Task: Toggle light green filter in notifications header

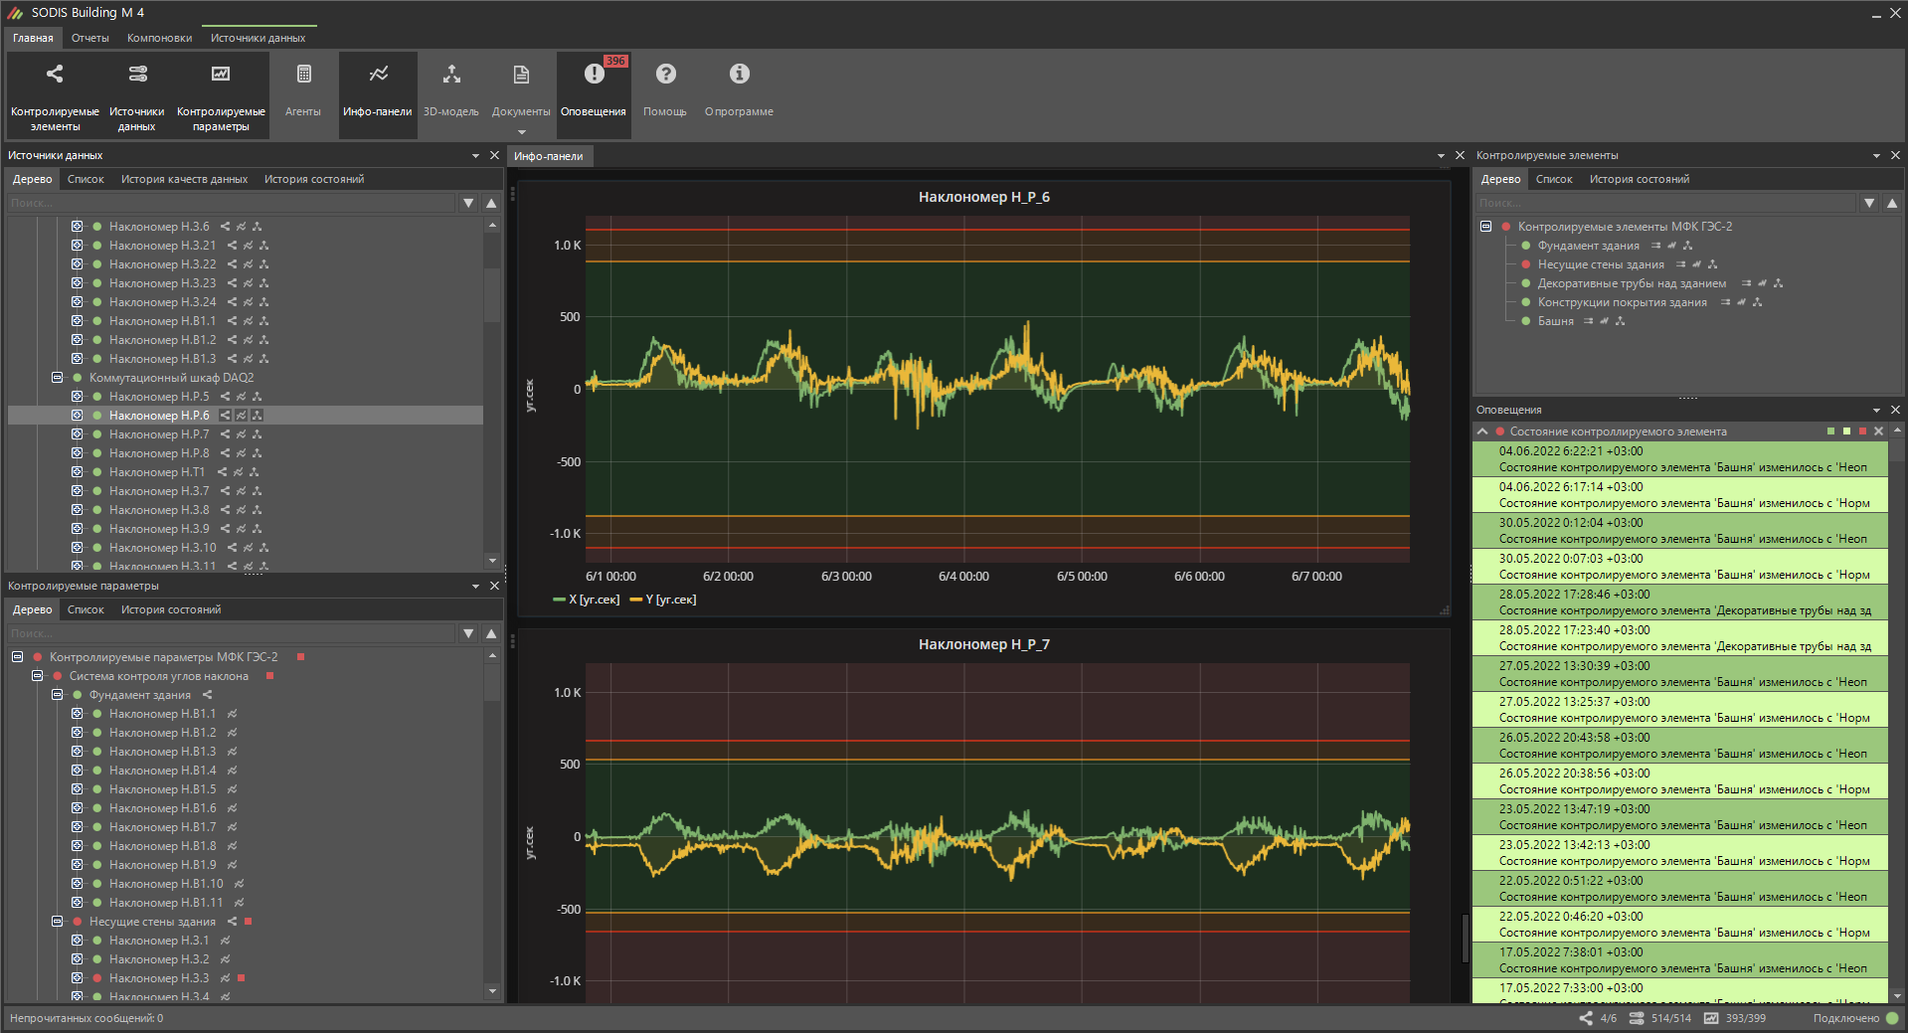Action: coord(1846,431)
